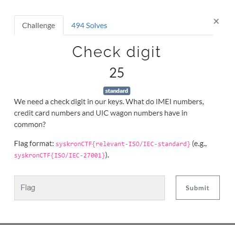This screenshot has height=225, width=235.
Task: Close the challenge dialog with the X icon
Action: click(216, 21)
